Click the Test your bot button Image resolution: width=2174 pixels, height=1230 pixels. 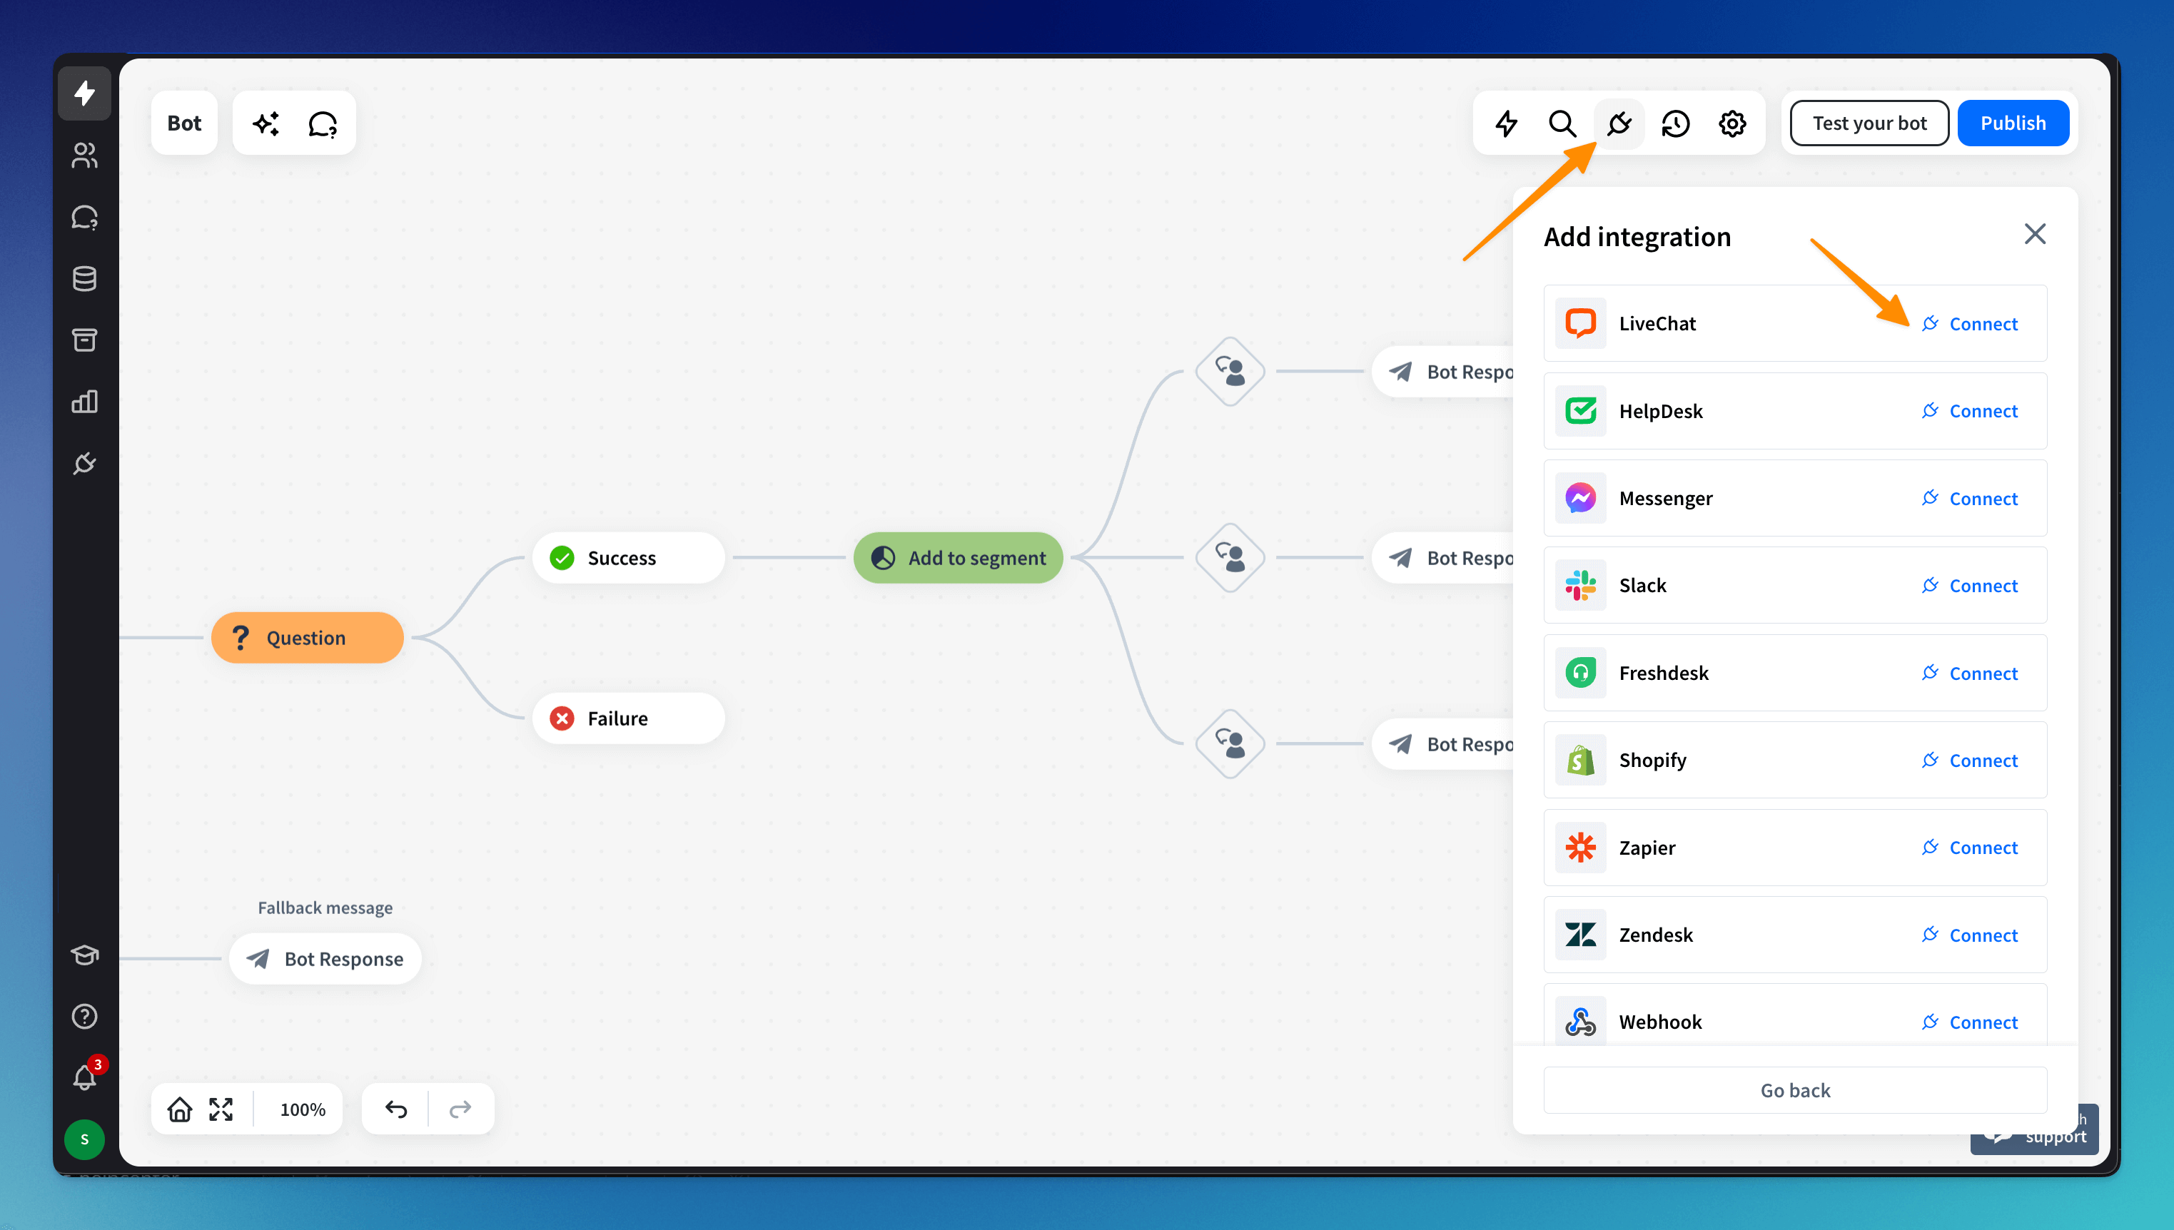[x=1869, y=123]
